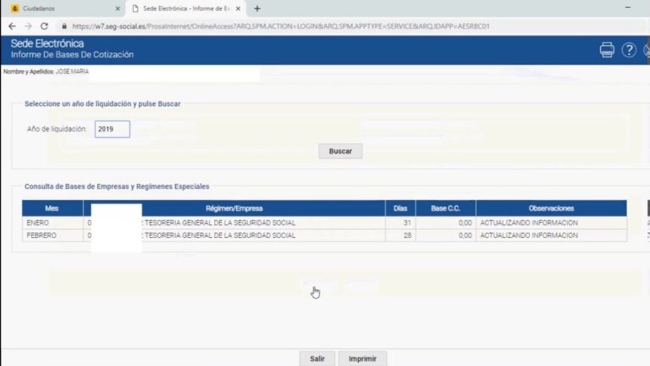Minimize the browser window
This screenshot has width=650, height=366.
(x=628, y=8)
